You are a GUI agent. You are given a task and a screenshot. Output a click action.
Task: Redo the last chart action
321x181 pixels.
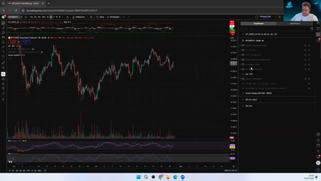point(129,17)
